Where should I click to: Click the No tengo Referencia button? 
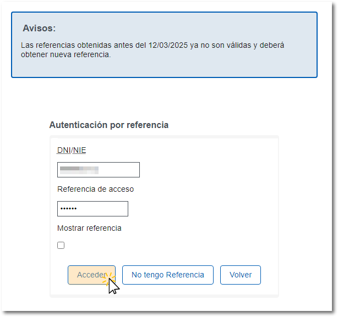tap(168, 275)
